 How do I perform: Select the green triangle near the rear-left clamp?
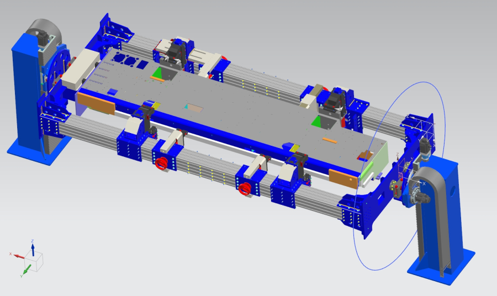(x=160, y=74)
